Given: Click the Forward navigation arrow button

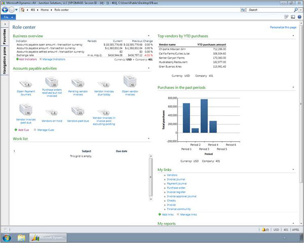Looking at the screenshot, I should coord(12,10).
